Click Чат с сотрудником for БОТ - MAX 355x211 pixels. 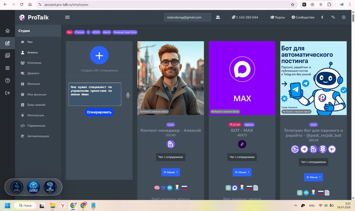[242, 157]
